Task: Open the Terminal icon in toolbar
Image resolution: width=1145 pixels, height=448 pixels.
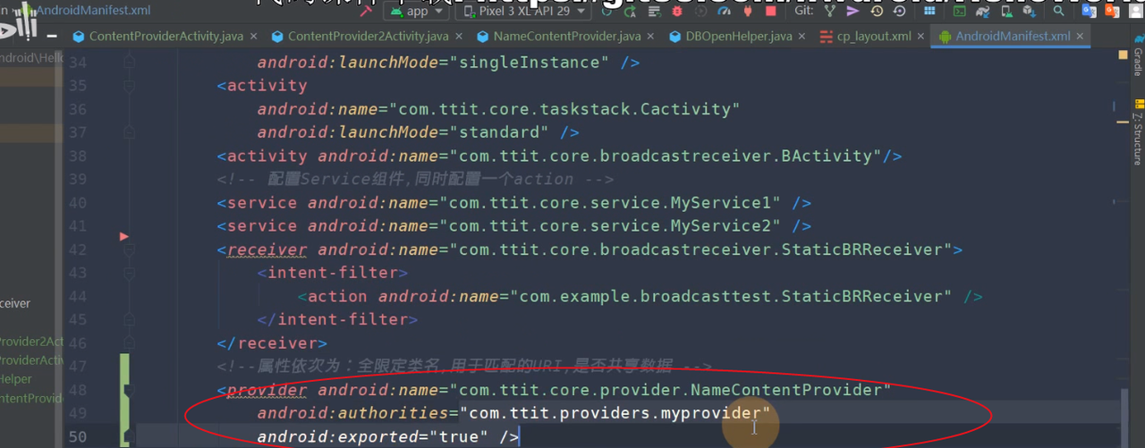Action: (x=960, y=12)
